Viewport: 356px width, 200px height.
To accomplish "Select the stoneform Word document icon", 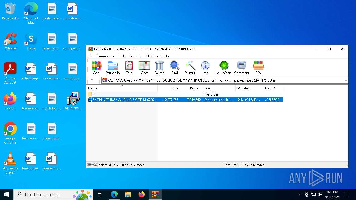I will pyautogui.click(x=73, y=12).
